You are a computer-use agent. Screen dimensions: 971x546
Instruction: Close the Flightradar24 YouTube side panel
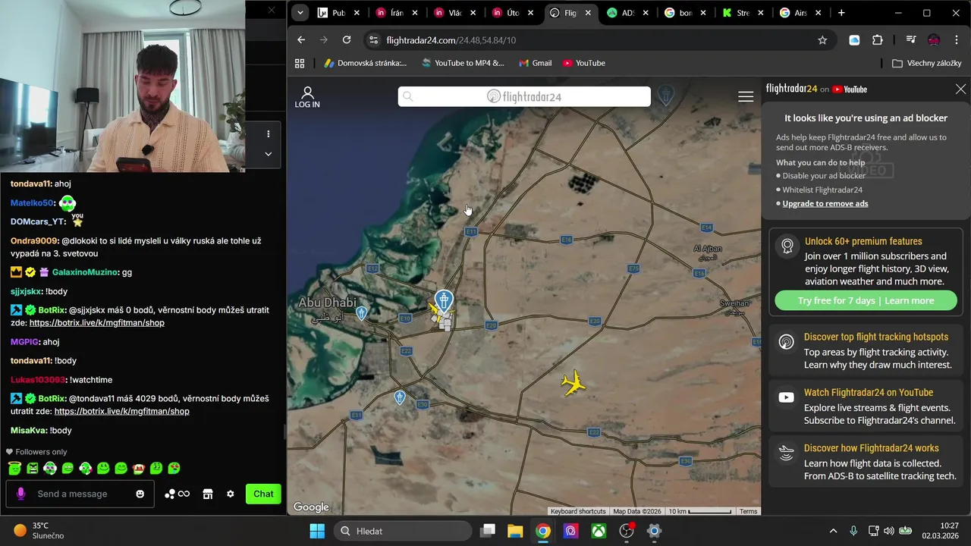click(x=960, y=89)
